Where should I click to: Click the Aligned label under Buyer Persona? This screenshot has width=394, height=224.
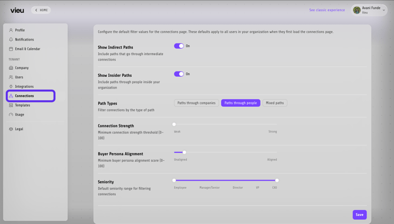tap(272, 159)
